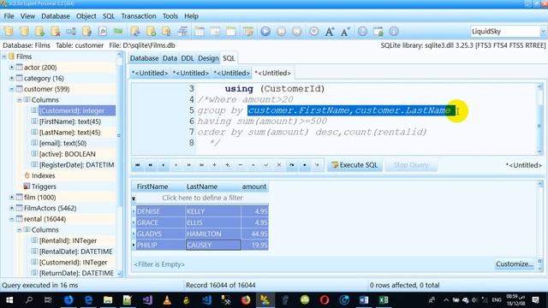This screenshot has height=308, width=548.
Task: Switch to the DDL tab
Action: 188,58
